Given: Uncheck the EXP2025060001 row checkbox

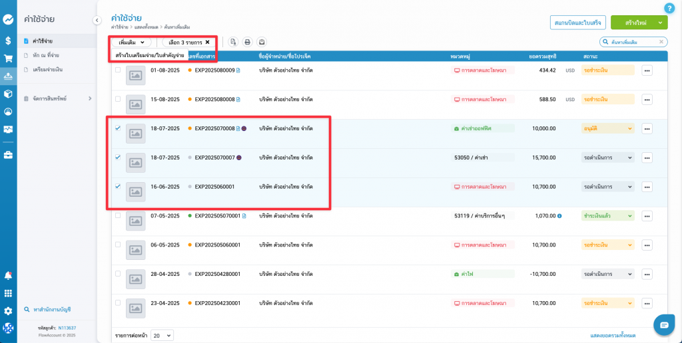Looking at the screenshot, I should (x=118, y=187).
